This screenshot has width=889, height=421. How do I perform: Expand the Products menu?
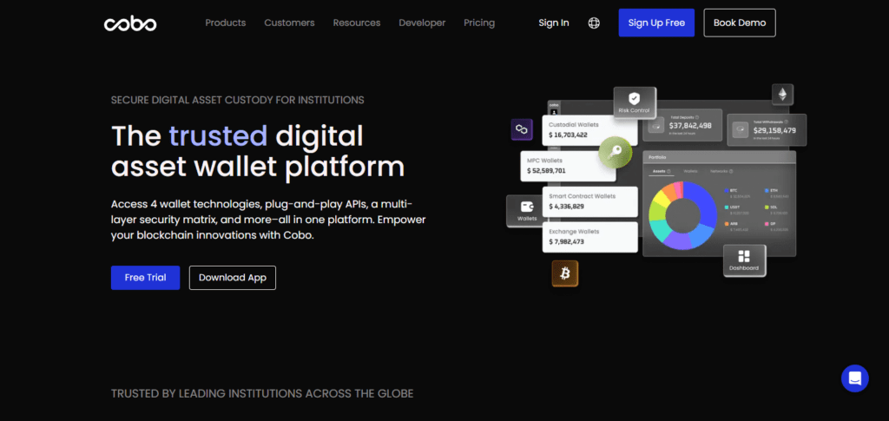point(225,23)
